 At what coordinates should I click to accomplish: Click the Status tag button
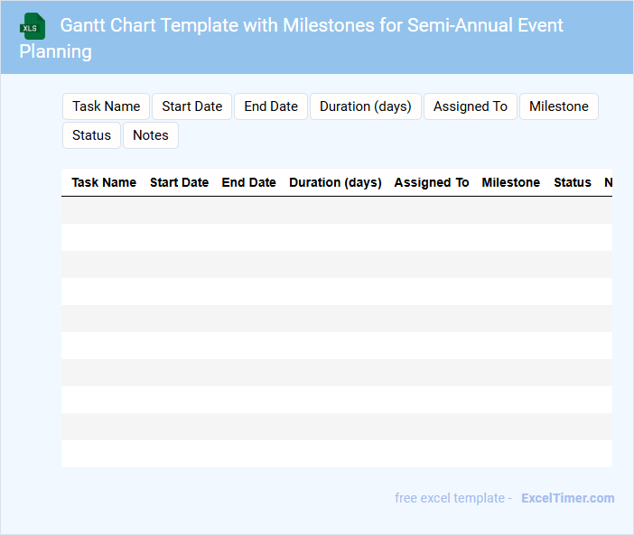[91, 135]
